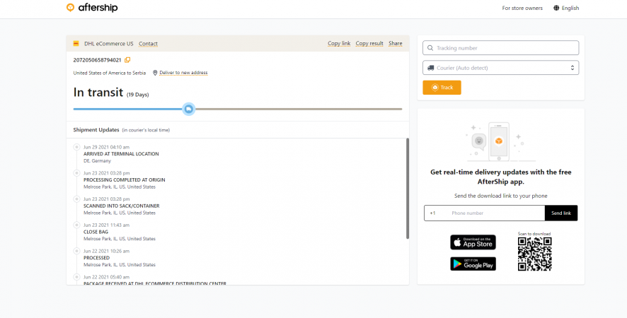Click Copy result
Image resolution: width=627 pixels, height=318 pixels.
point(369,44)
